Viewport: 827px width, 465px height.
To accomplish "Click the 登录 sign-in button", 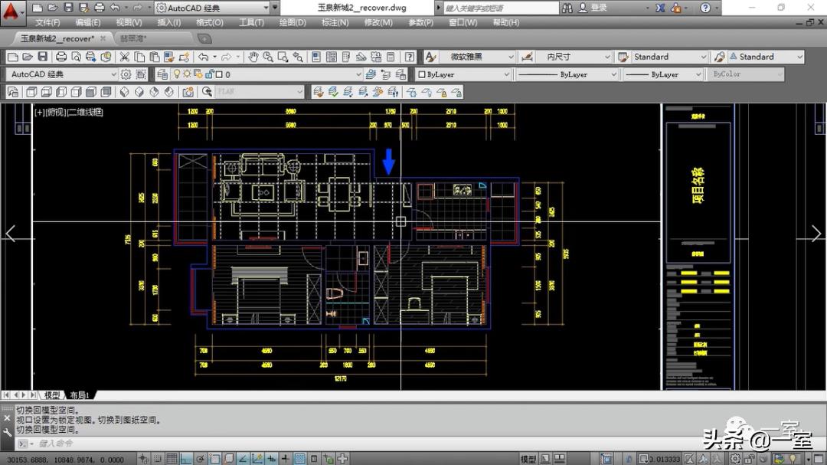I will [598, 8].
